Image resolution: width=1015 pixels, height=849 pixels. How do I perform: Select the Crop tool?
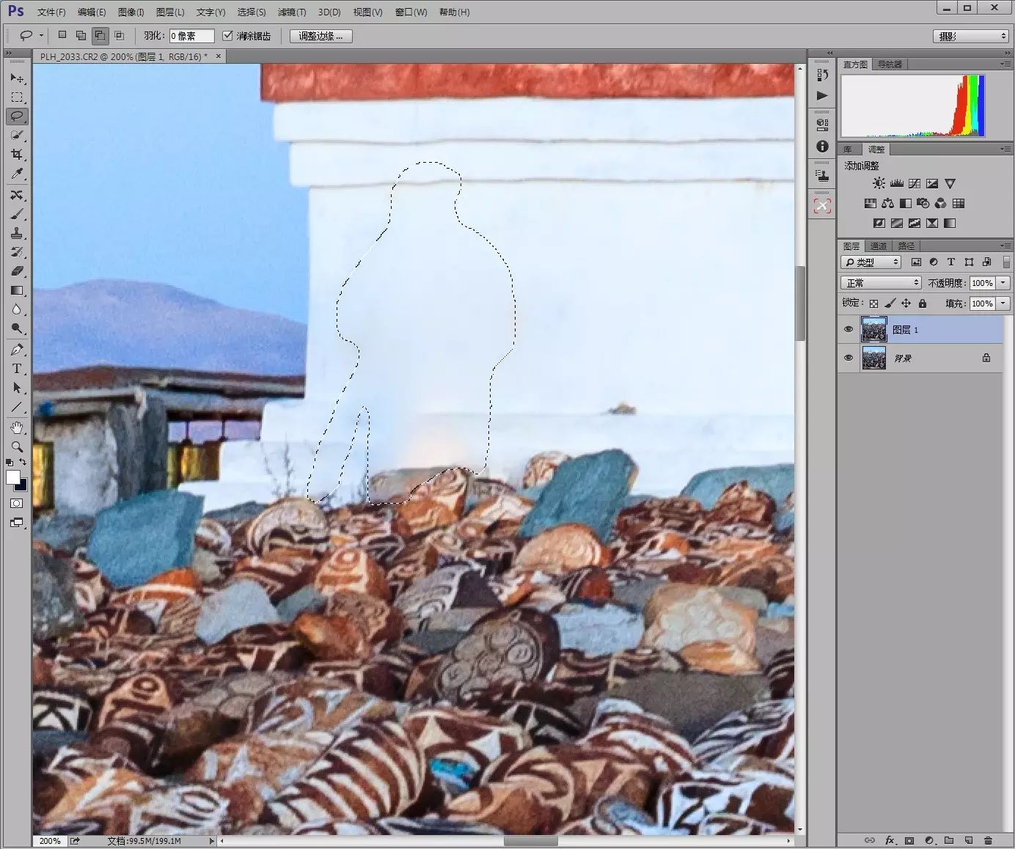17,155
